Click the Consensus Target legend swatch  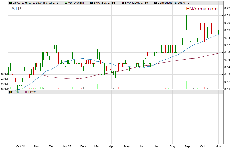[155, 3]
